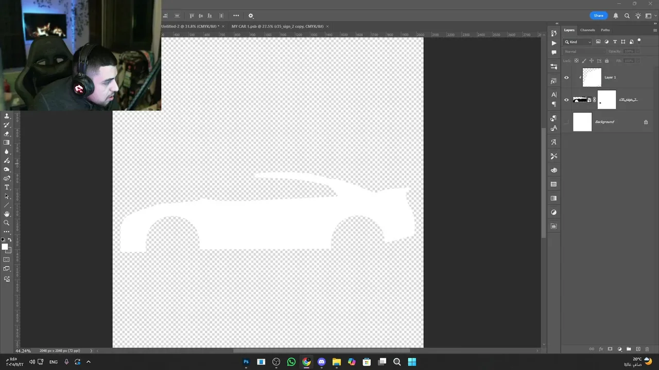Select the r35_sign_2 layer mask thumbnail
This screenshot has height=370, width=659.
click(x=606, y=100)
